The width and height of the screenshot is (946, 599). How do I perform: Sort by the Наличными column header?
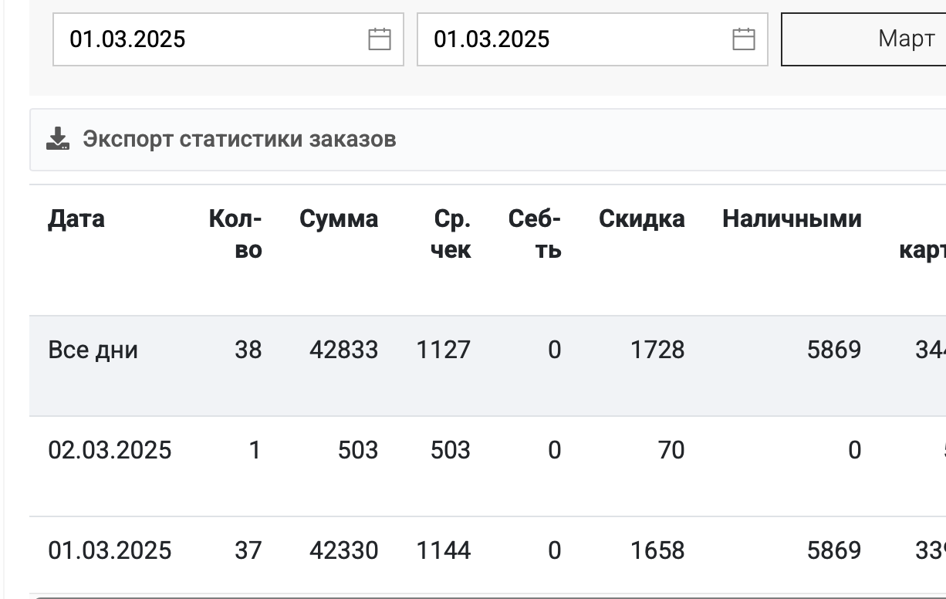pos(792,219)
